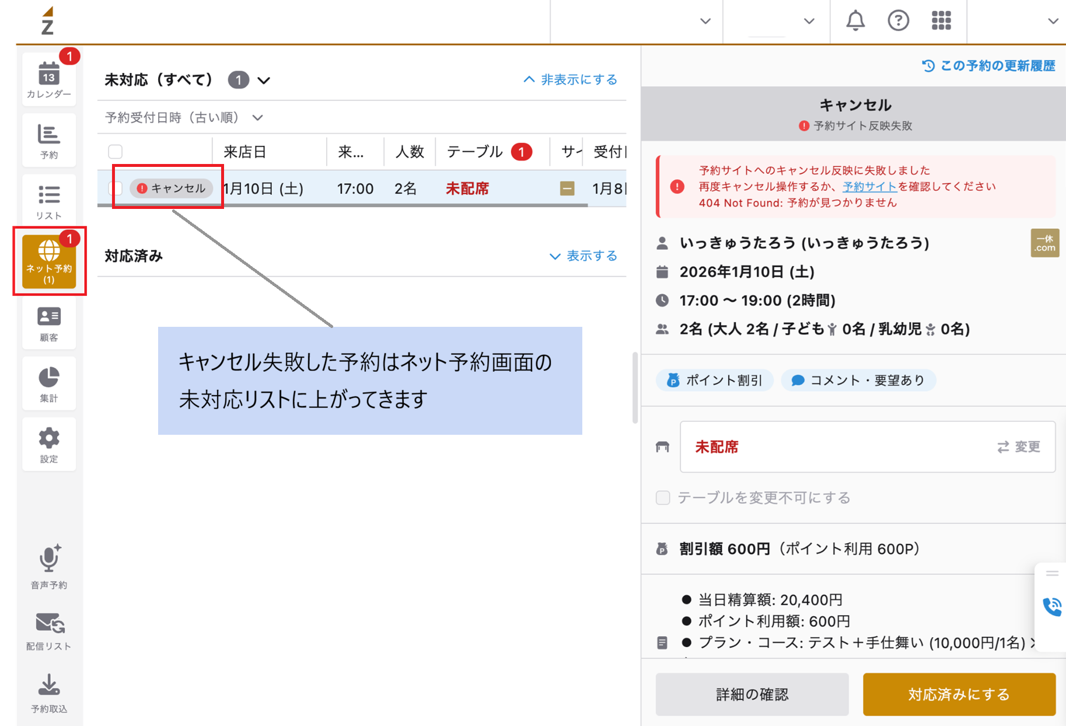Tick the checkbox for the キャンセル reservation row

[116, 189]
